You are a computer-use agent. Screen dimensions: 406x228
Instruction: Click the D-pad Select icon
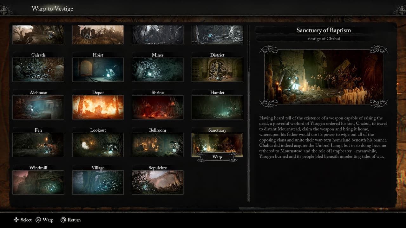pyautogui.click(x=16, y=220)
